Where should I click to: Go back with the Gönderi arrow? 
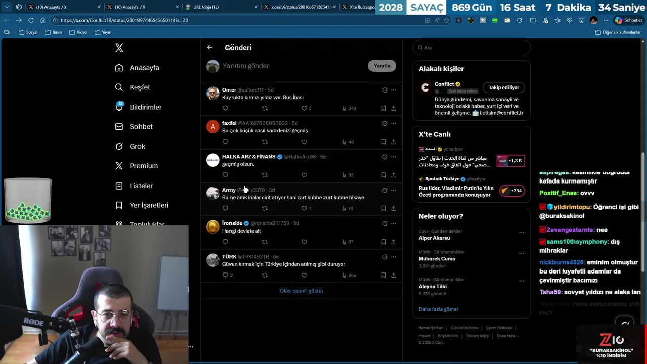tap(210, 48)
